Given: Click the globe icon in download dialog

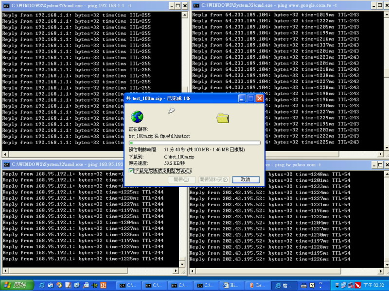Looking at the screenshot, I should 137,116.
